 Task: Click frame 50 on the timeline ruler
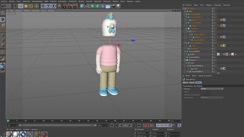tap(97, 121)
